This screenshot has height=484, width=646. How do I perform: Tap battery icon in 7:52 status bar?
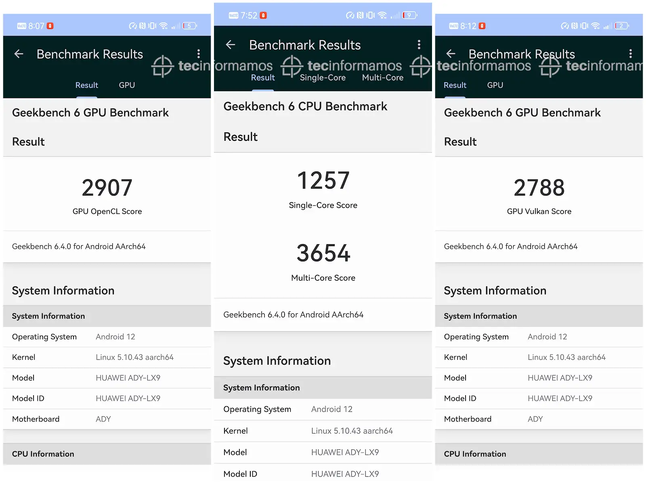(409, 15)
